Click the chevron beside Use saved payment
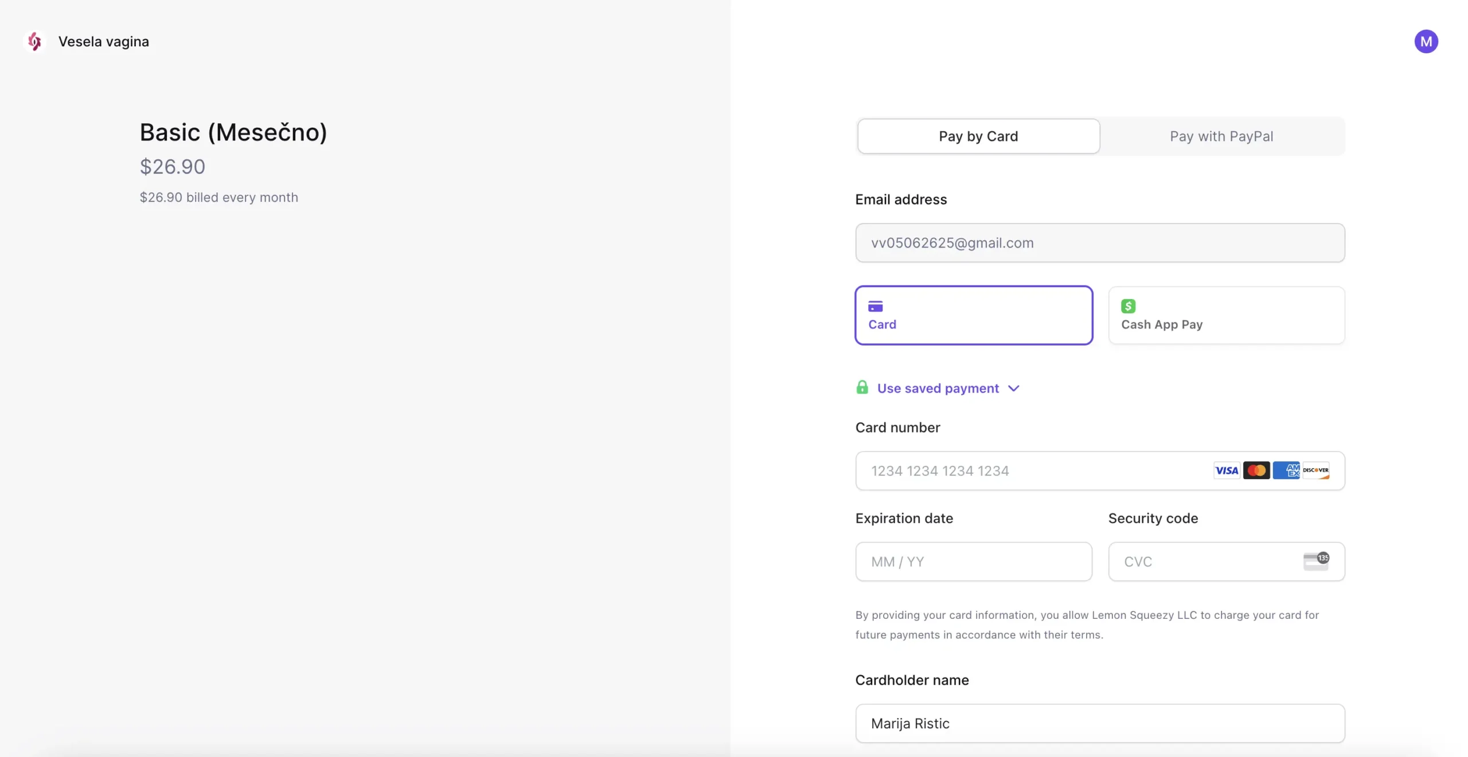 [1013, 389]
